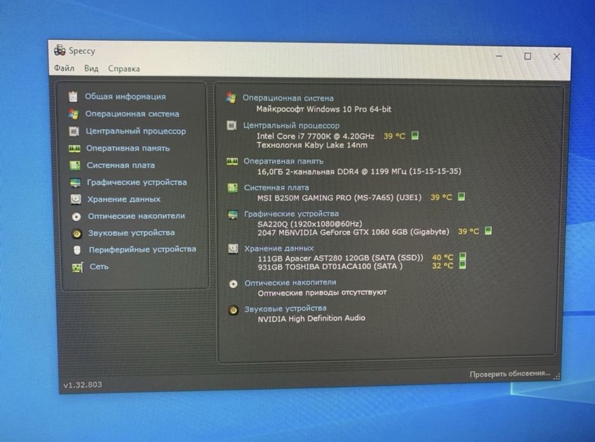Image resolution: width=595 pixels, height=442 pixels.
Task: Open the Справка menu
Action: (x=124, y=69)
